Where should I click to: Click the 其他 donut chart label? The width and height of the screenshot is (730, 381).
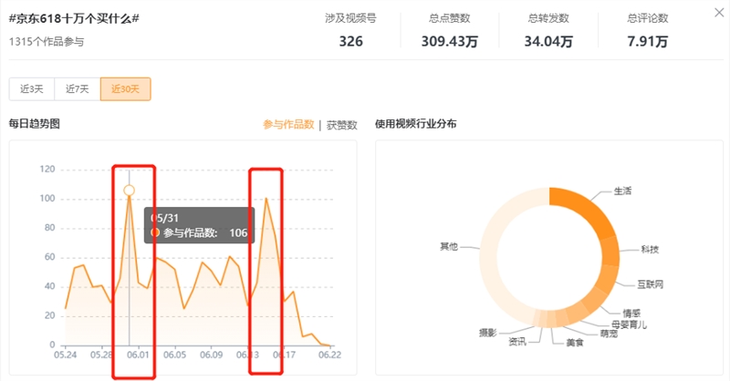click(x=449, y=247)
